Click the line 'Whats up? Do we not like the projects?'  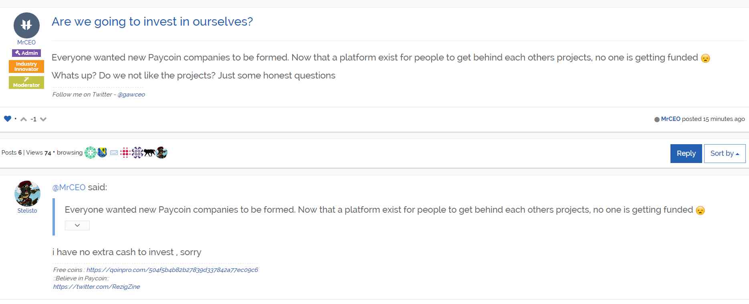tap(133, 75)
